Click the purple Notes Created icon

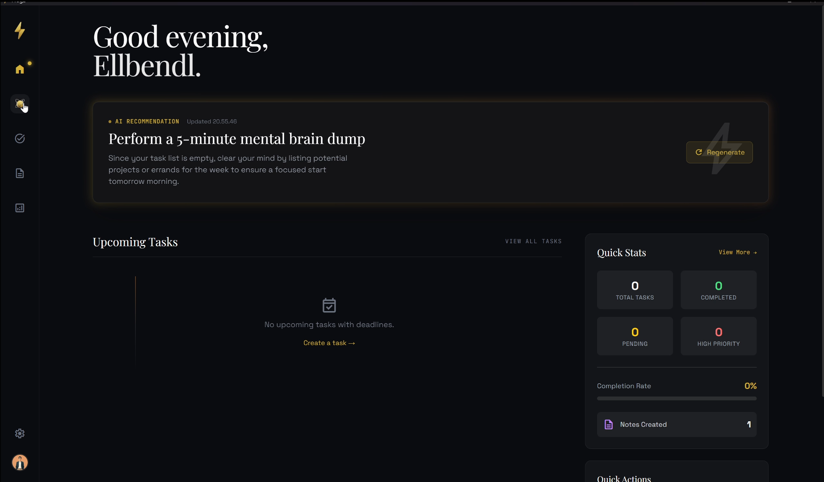pos(609,424)
